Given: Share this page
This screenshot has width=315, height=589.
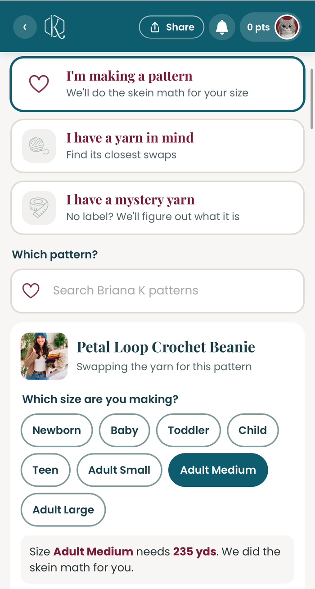Looking at the screenshot, I should pyautogui.click(x=171, y=27).
